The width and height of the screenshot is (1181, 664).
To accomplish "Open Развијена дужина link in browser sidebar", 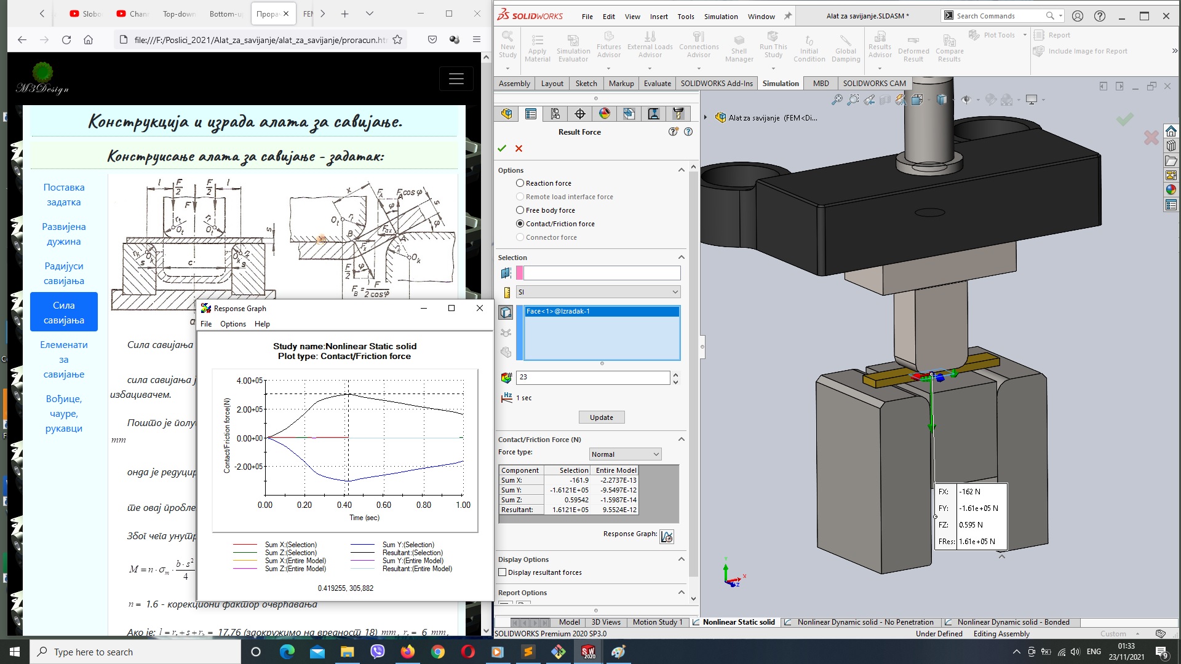I will pos(64,234).
